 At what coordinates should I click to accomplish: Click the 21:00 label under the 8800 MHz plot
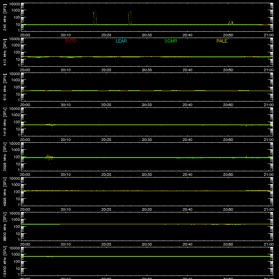coord(269,244)
